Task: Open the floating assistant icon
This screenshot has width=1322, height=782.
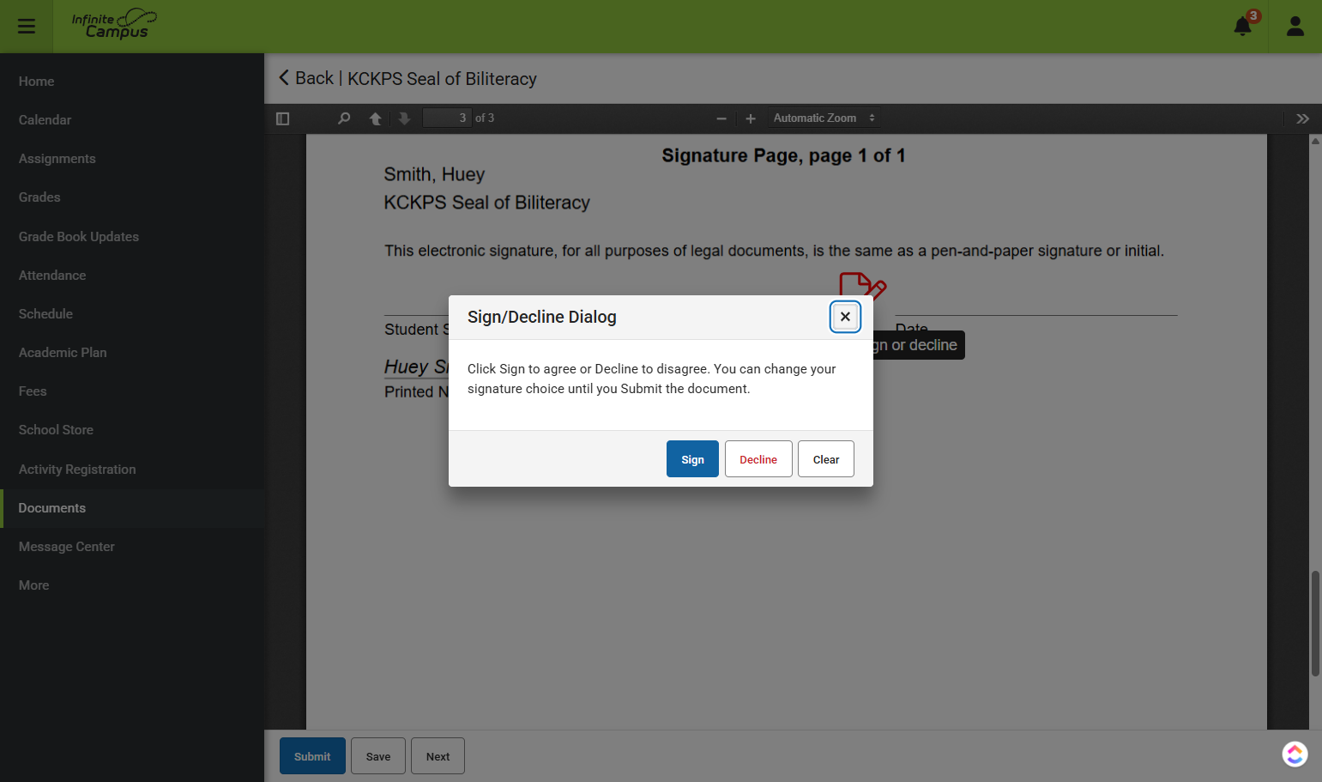Action: pyautogui.click(x=1295, y=754)
